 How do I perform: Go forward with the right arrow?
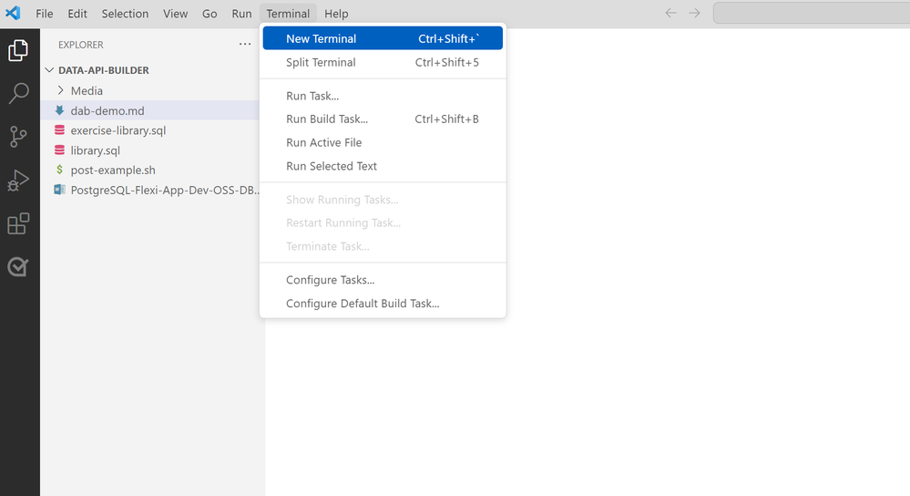(695, 13)
